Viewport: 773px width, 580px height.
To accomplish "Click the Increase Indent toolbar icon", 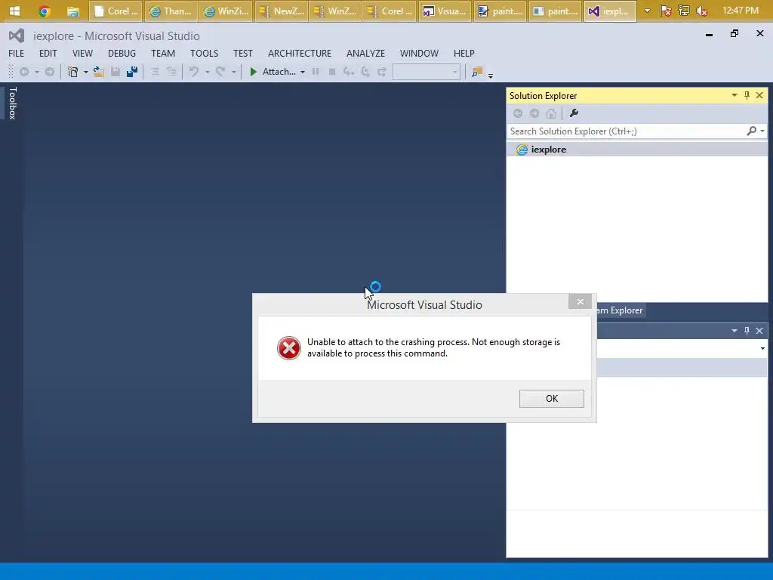I will 171,72.
